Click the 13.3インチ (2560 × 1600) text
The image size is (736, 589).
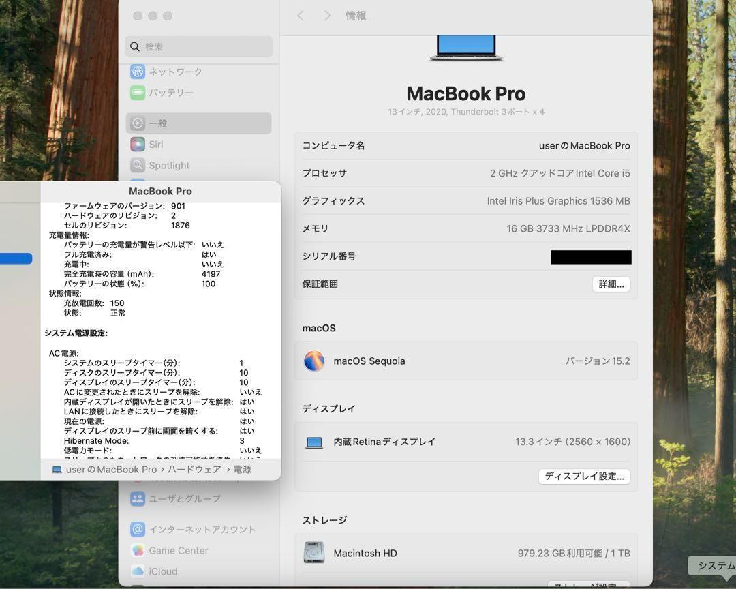pyautogui.click(x=572, y=442)
